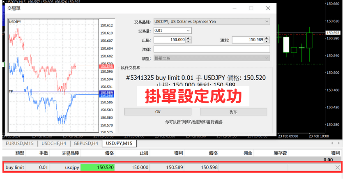This screenshot has width=345, height=179.
Task: Switch to USDCHF,H4 chart tab
Action: tap(54, 143)
